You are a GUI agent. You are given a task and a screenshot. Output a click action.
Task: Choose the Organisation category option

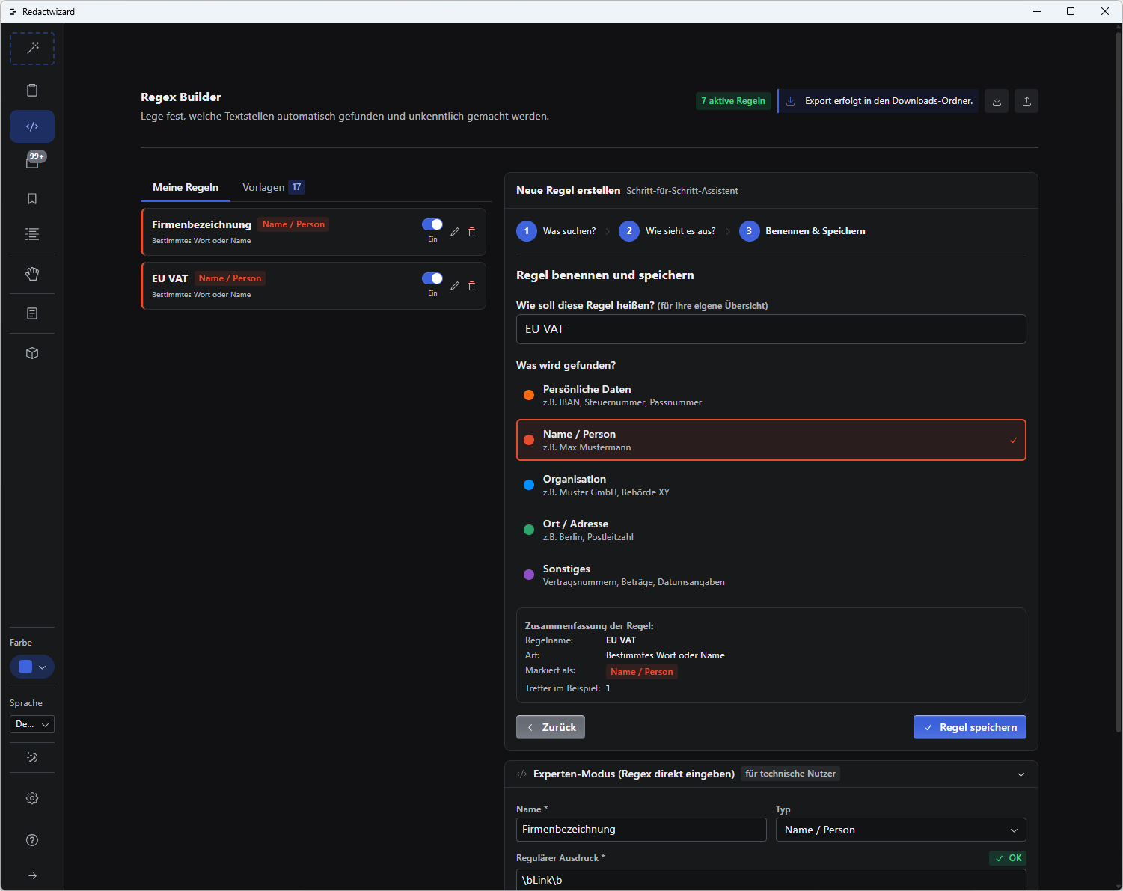771,485
